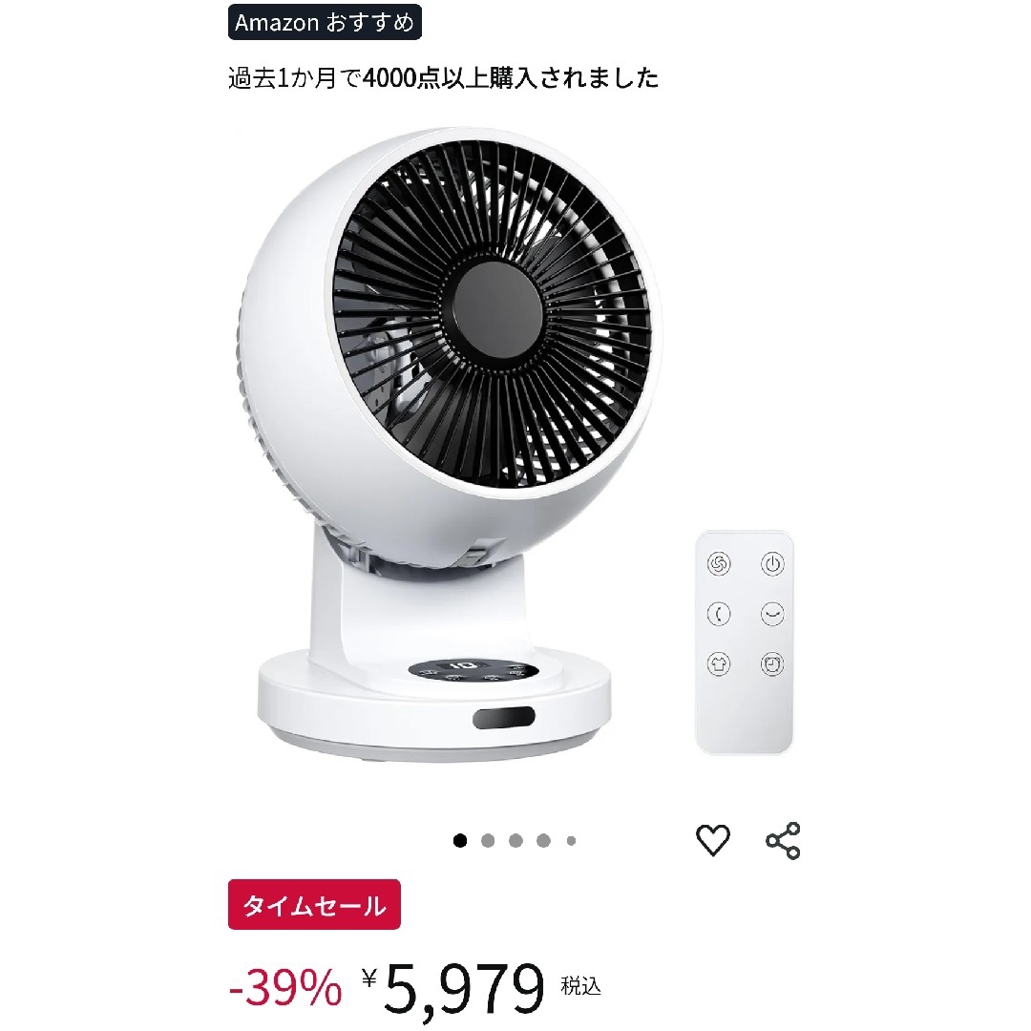Open the Amazon おすすめ badge
Image resolution: width=1031 pixels, height=1031 pixels.
pyautogui.click(x=325, y=22)
